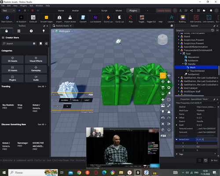The height and width of the screenshot is (176, 220).
Task: Switch to the Avatar ribbon tab
Action: point(75,11)
